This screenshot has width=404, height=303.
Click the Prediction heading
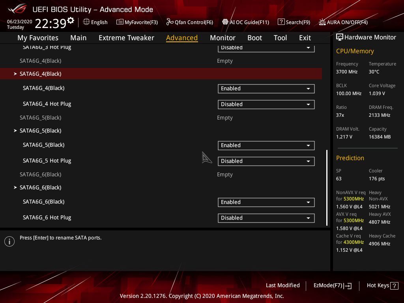(350, 158)
